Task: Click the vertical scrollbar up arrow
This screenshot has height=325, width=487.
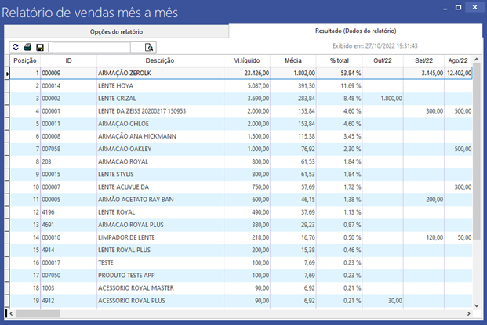Action: pyautogui.click(x=477, y=60)
